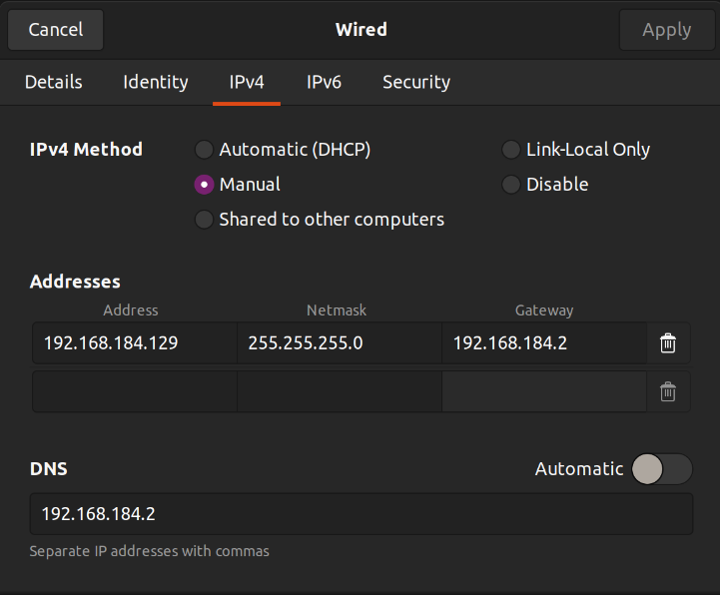The height and width of the screenshot is (595, 720).
Task: Go to the Security tab
Action: point(416,82)
